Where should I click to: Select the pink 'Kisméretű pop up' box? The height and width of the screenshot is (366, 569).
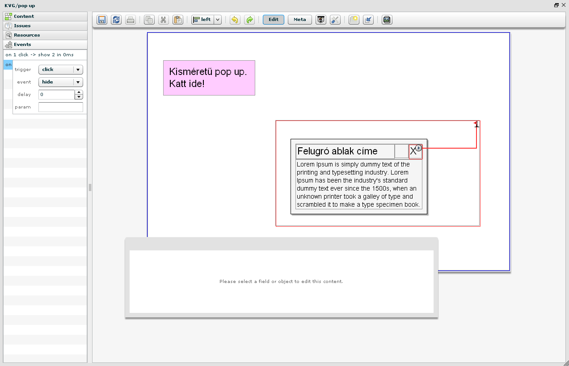tap(209, 78)
